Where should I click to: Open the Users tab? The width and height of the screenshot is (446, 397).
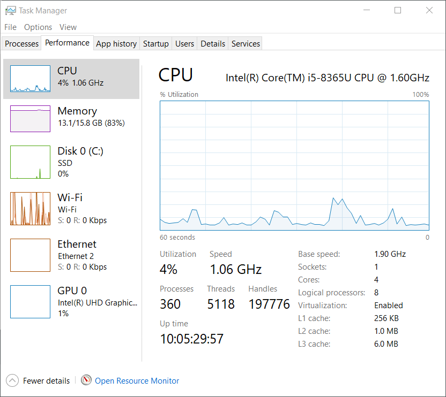[x=184, y=44]
